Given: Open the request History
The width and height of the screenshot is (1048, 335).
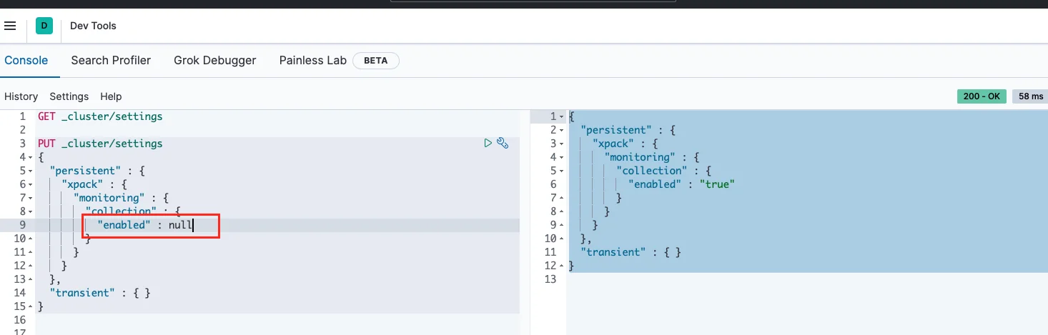Looking at the screenshot, I should tap(21, 96).
